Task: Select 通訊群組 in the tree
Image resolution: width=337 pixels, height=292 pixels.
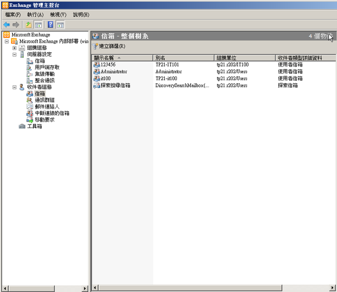Action: pyautogui.click(x=45, y=100)
